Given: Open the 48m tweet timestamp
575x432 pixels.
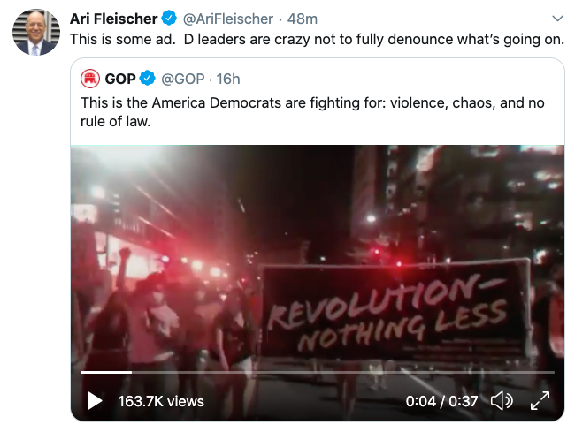Looking at the screenshot, I should (x=303, y=19).
